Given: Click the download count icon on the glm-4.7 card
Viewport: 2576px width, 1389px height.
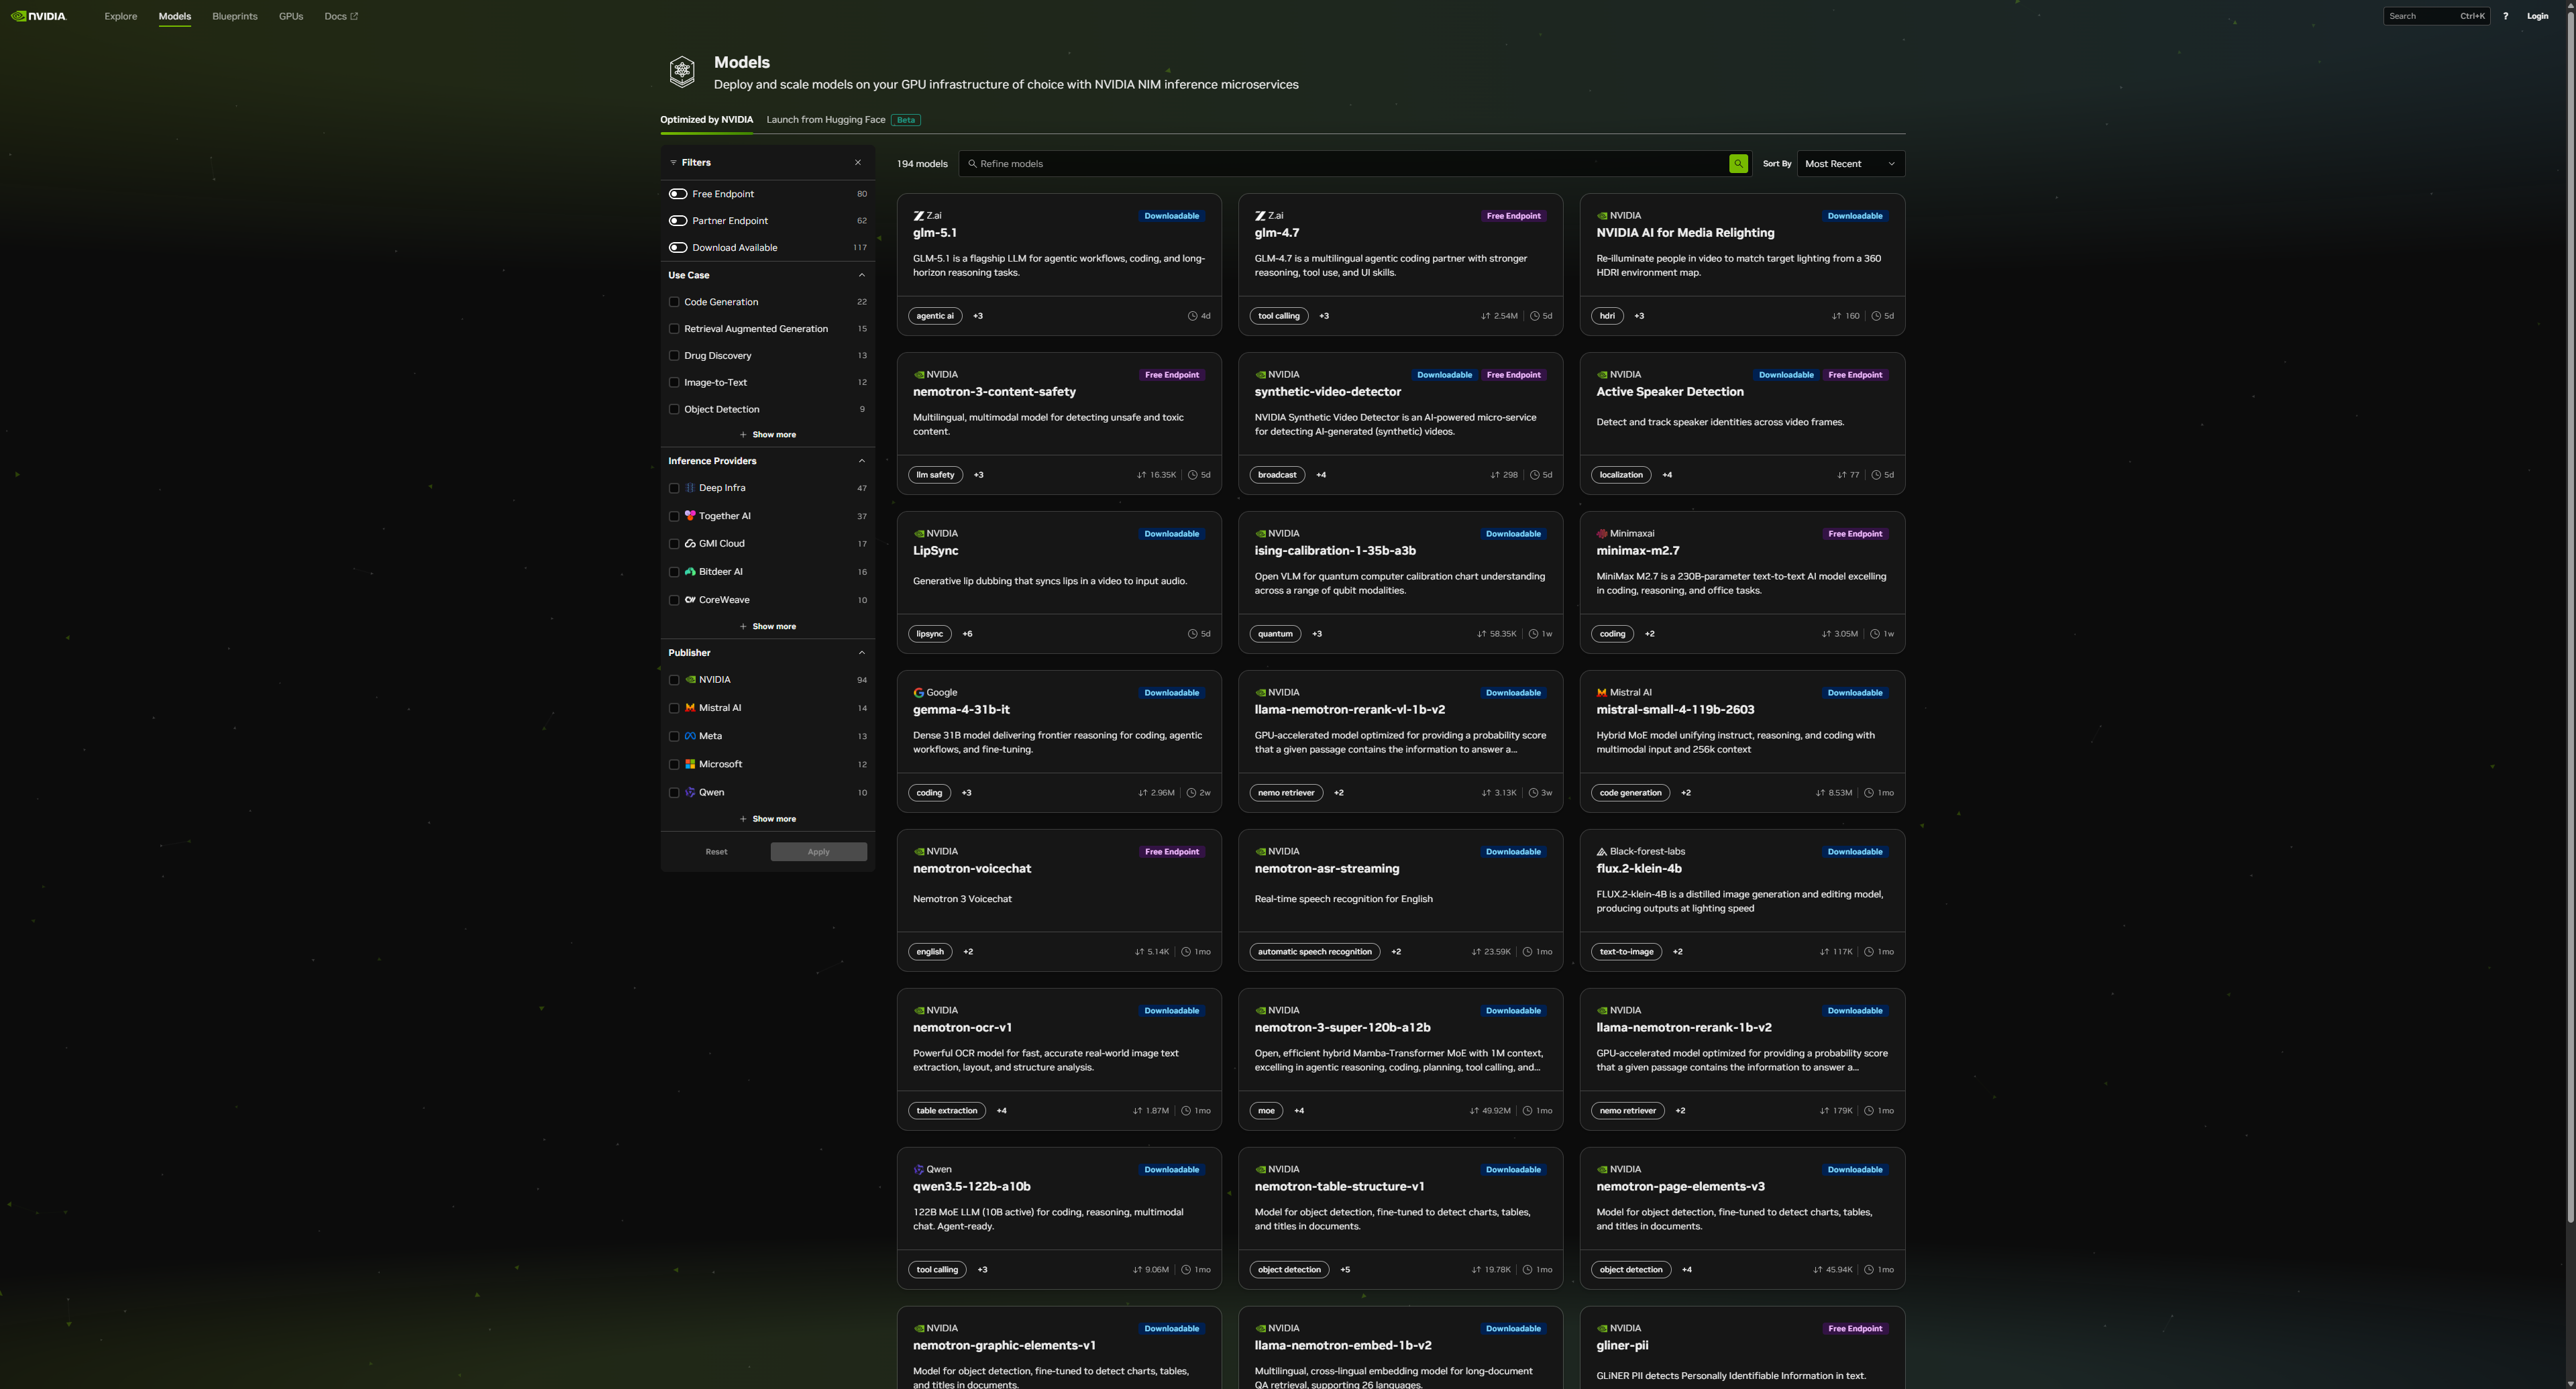Looking at the screenshot, I should pos(1485,316).
